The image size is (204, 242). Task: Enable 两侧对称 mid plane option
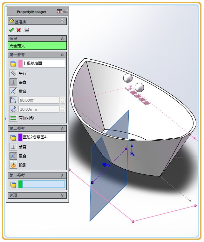13,118
